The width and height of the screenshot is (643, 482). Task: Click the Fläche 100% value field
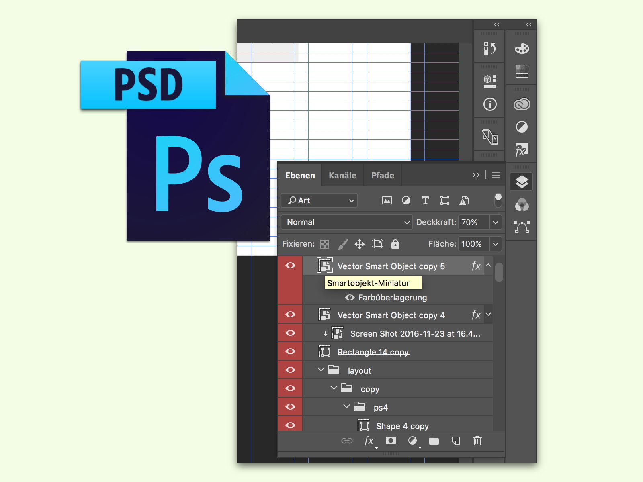(x=474, y=244)
